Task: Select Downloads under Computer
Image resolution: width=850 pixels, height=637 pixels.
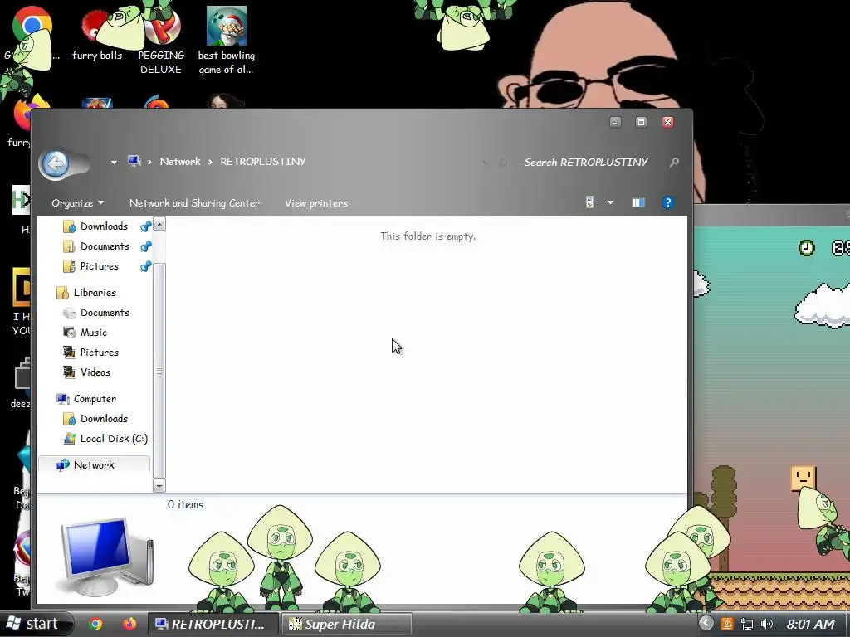Action: (104, 419)
